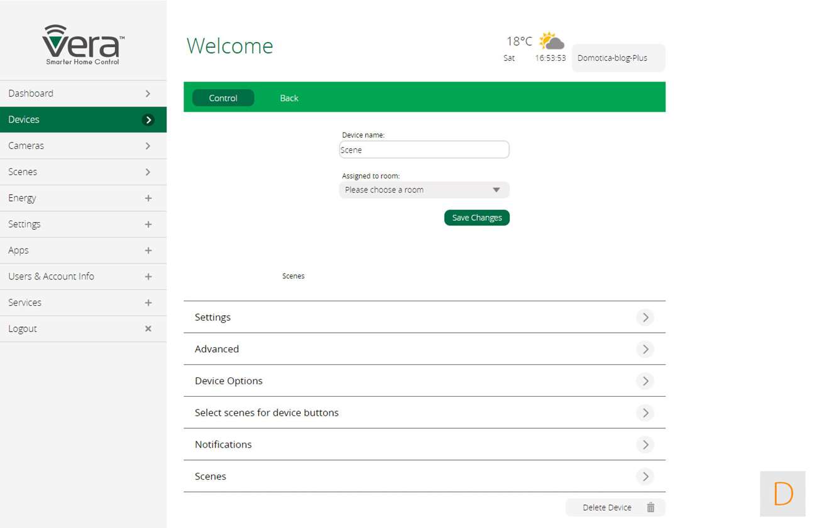Click the Vera logo
The image size is (817, 528).
pos(83,45)
